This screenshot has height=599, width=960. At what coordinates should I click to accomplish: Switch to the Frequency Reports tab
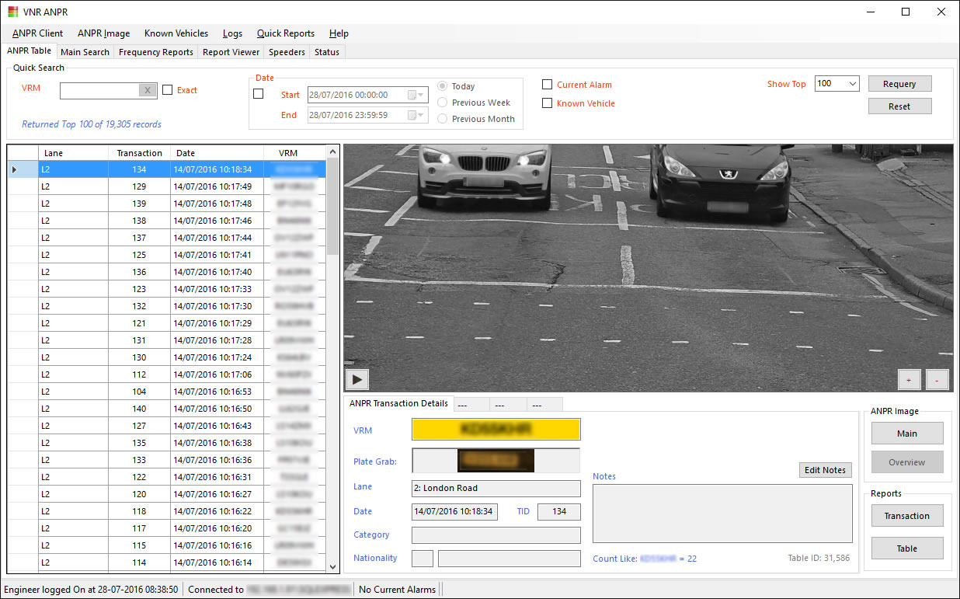coord(156,52)
